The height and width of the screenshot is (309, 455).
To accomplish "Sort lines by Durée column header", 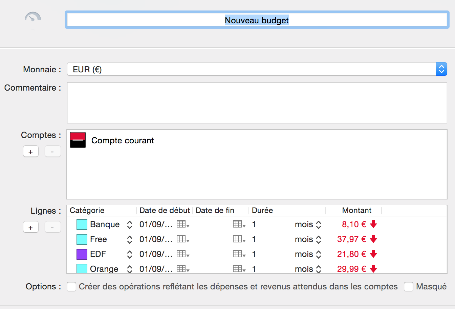I will pos(287,210).
